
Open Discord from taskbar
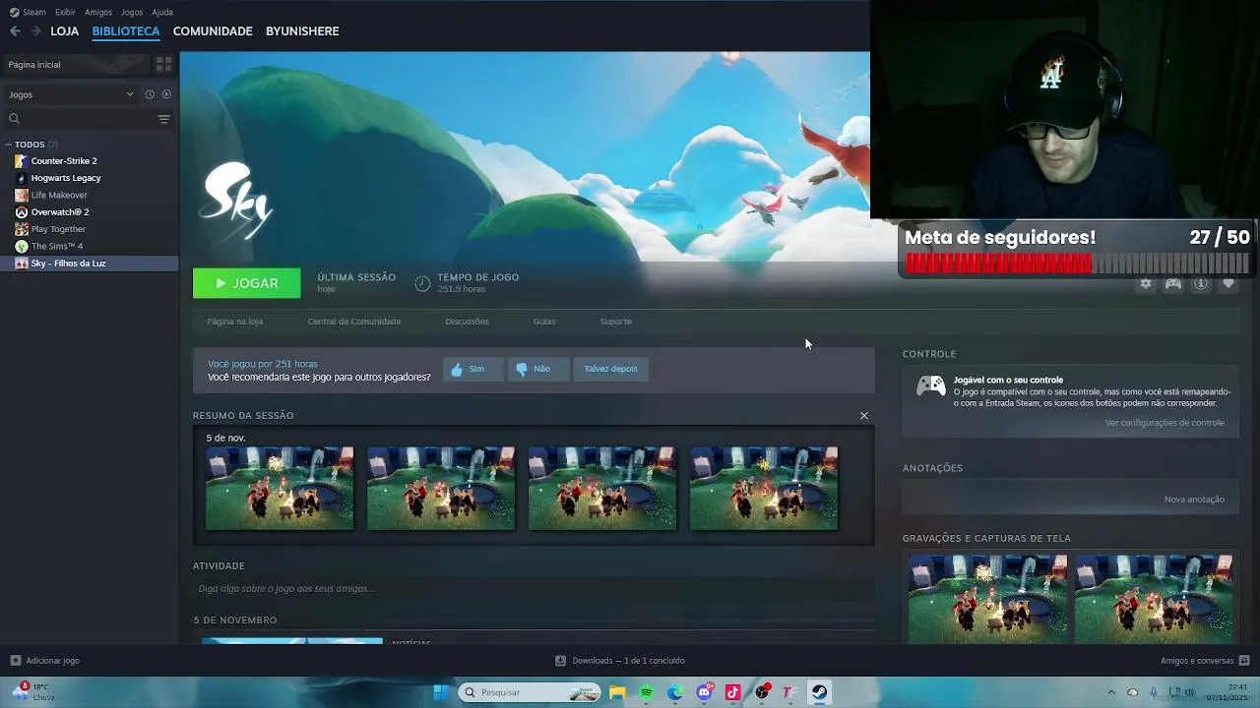(x=704, y=692)
